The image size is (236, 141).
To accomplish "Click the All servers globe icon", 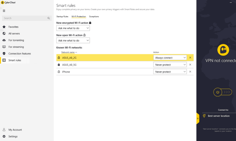I will click(4, 34).
